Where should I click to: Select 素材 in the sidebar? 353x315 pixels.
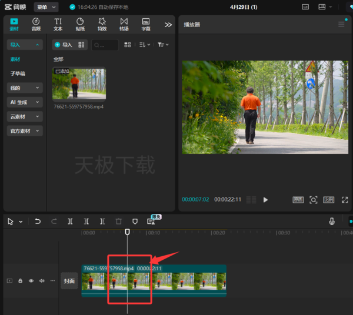coord(15,59)
